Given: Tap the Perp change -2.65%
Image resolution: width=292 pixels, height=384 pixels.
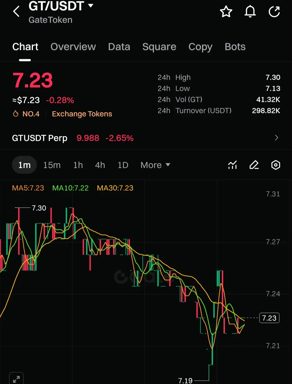Looking at the screenshot, I should (x=119, y=138).
